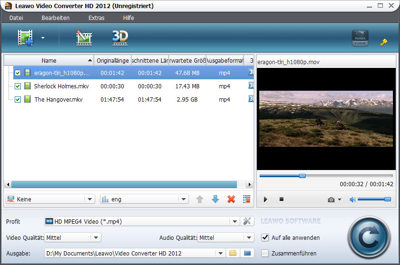
Task: Open the Bearbeiten menu
Action: coord(55,18)
